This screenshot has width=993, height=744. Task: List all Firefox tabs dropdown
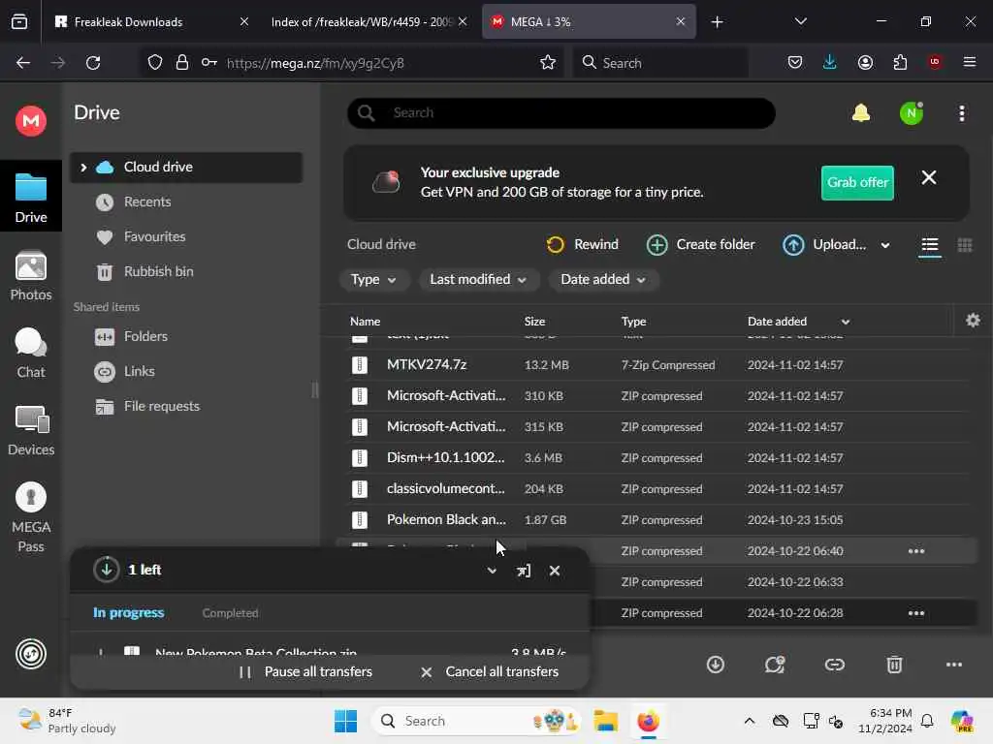coord(800,21)
